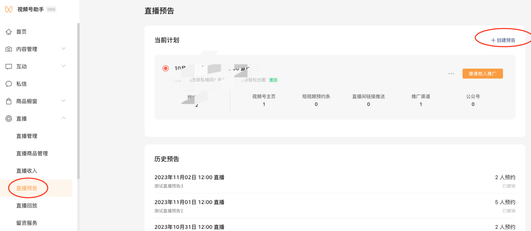This screenshot has width=531, height=231.
Task: Click the sidebar vertical scrollbar
Action: click(78, 100)
